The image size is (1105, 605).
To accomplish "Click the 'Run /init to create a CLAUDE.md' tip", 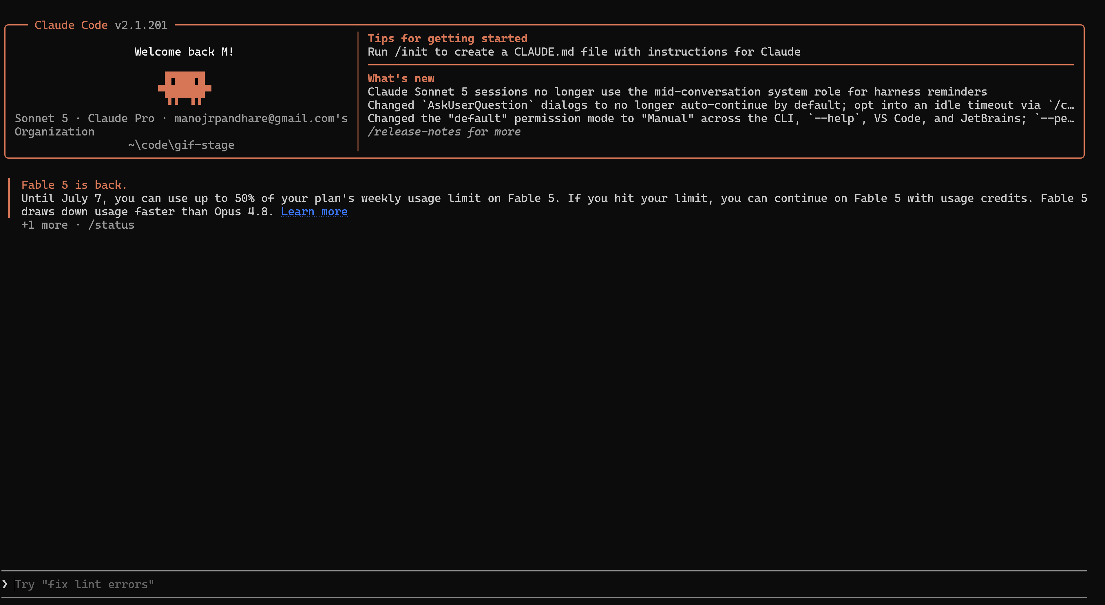I will pyautogui.click(x=584, y=52).
